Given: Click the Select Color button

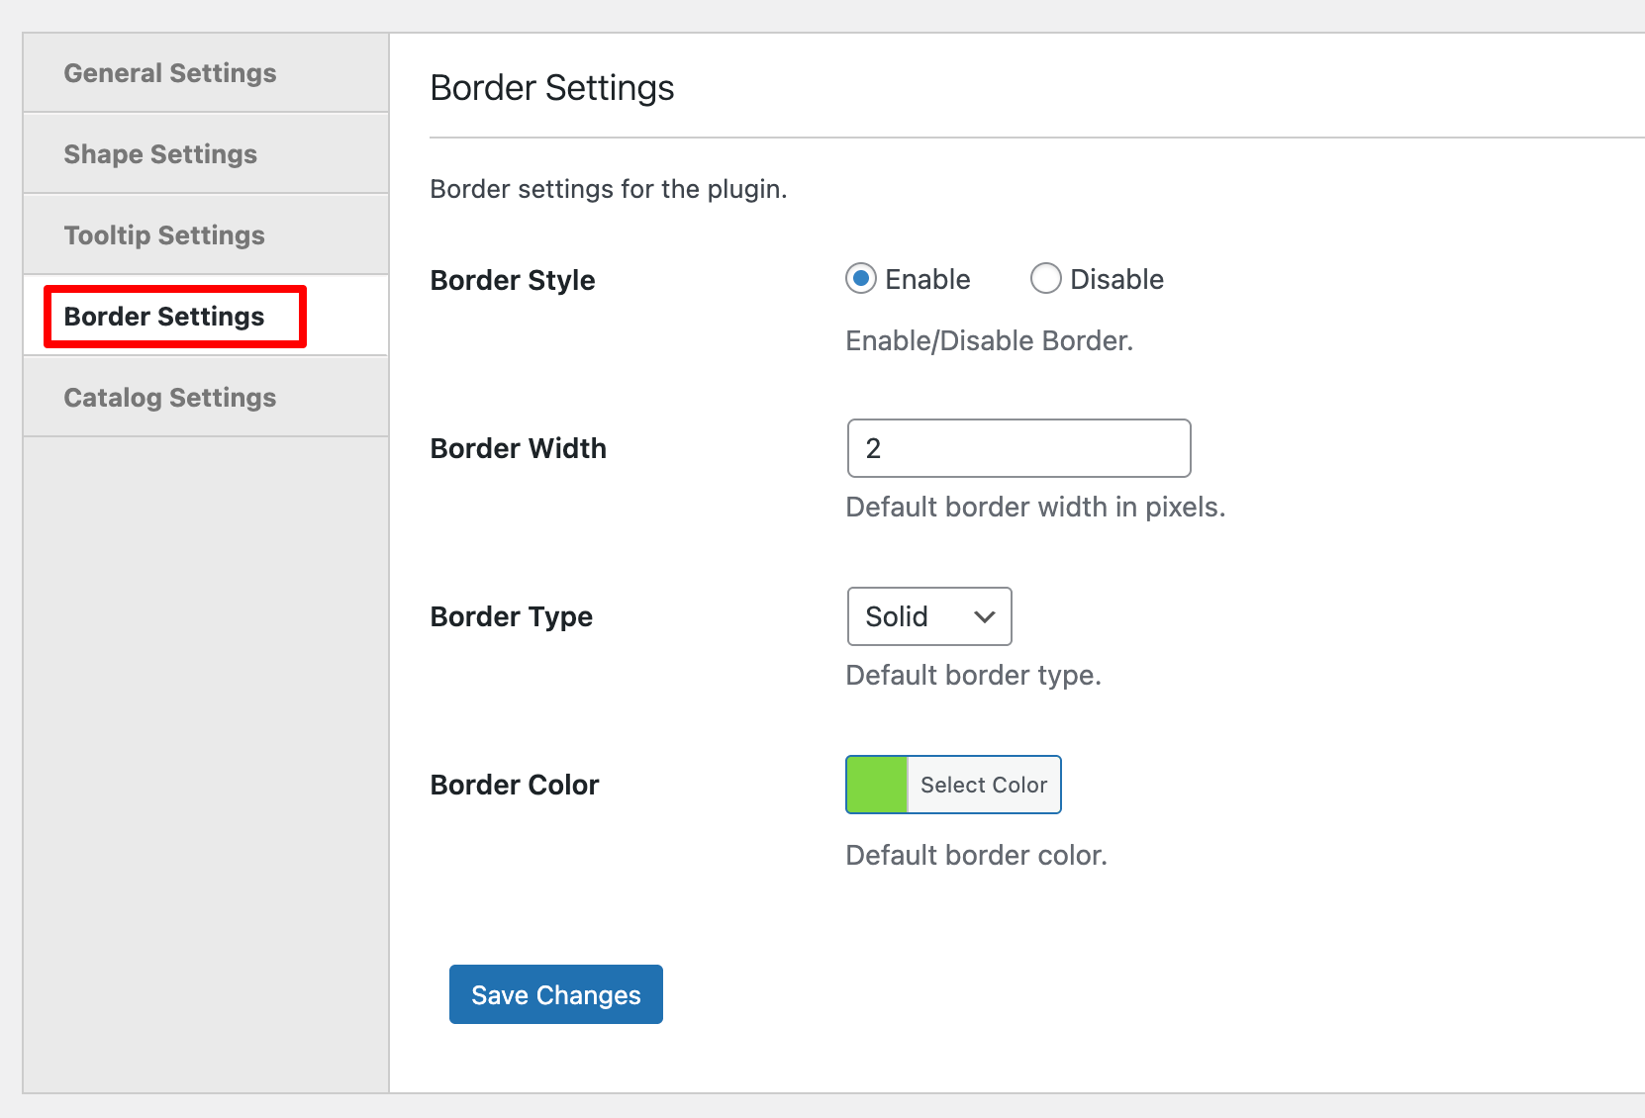Looking at the screenshot, I should tap(983, 785).
